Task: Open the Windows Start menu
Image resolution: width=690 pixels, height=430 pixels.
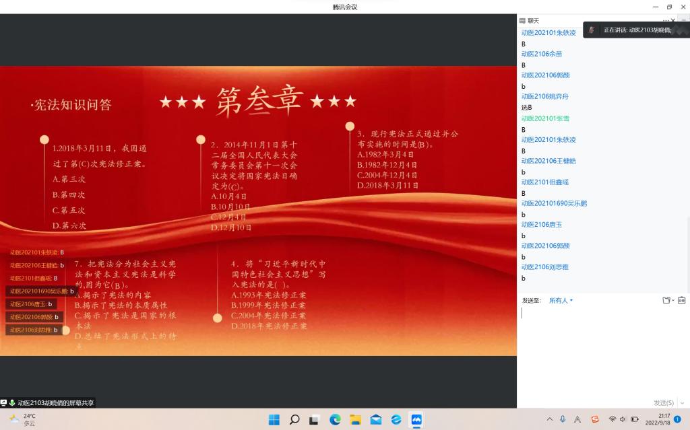Action: click(x=274, y=420)
